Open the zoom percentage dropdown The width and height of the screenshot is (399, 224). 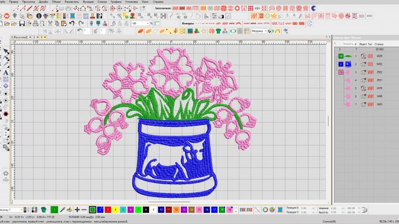[147, 24]
